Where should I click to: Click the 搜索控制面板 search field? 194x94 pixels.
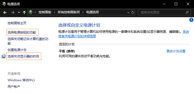coord(164,12)
